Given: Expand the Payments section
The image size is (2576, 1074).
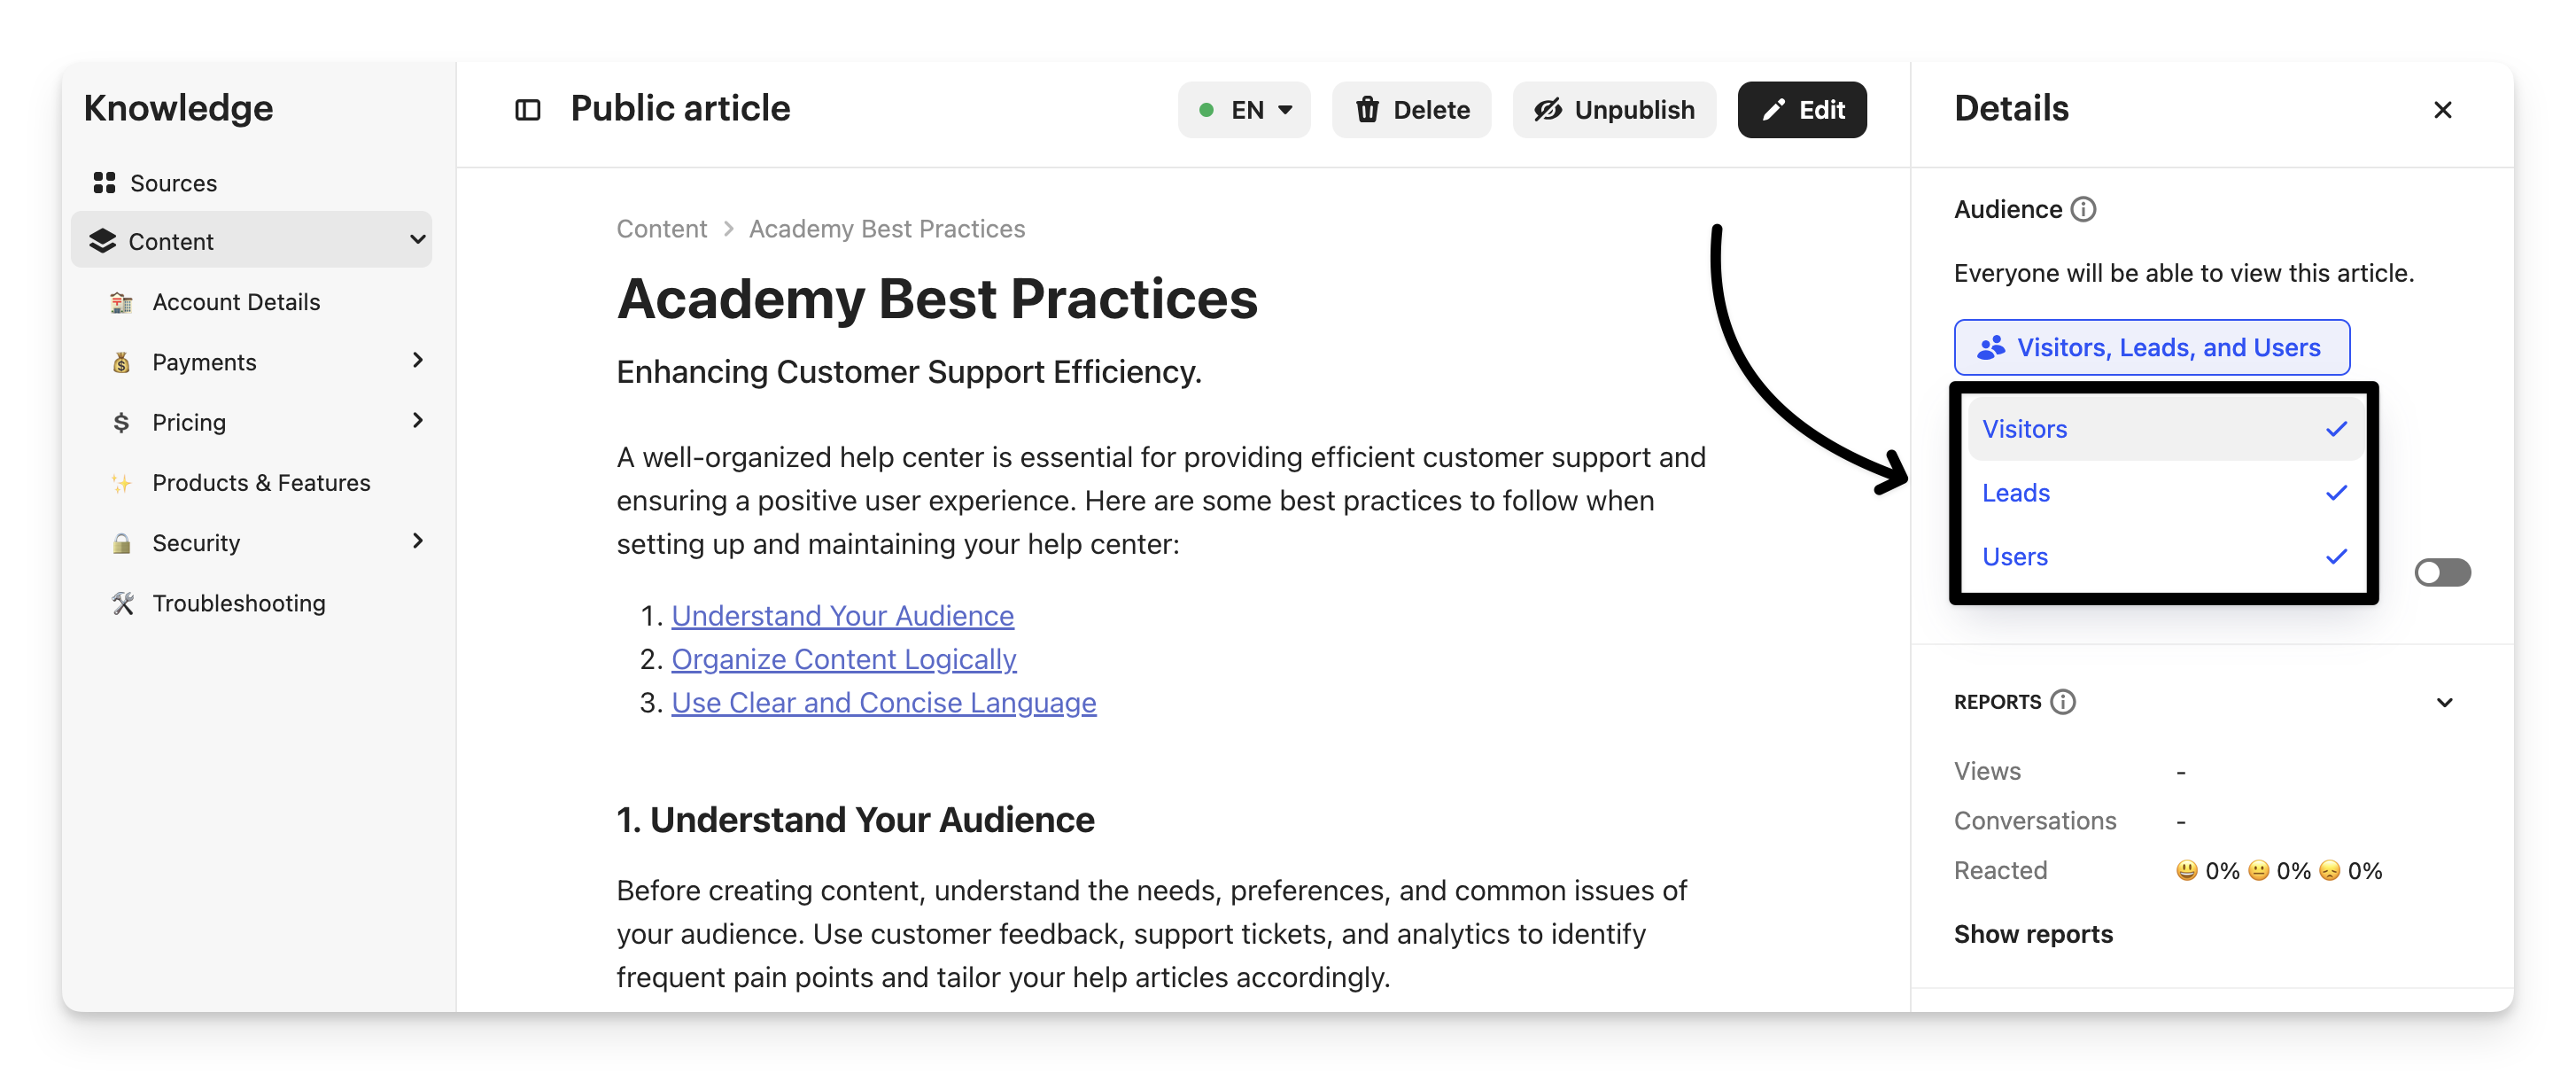Looking at the screenshot, I should coord(418,361).
